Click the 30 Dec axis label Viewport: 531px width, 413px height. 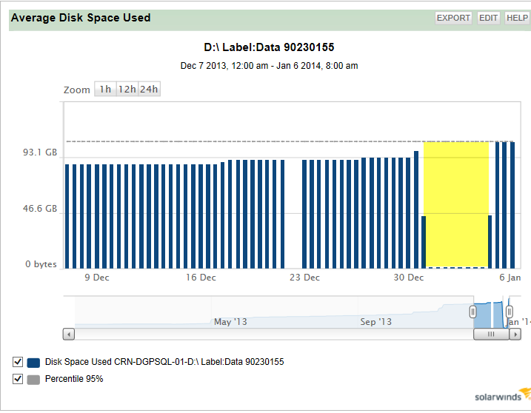(408, 278)
